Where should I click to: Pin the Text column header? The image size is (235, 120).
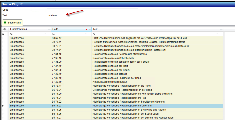(x=222, y=29)
